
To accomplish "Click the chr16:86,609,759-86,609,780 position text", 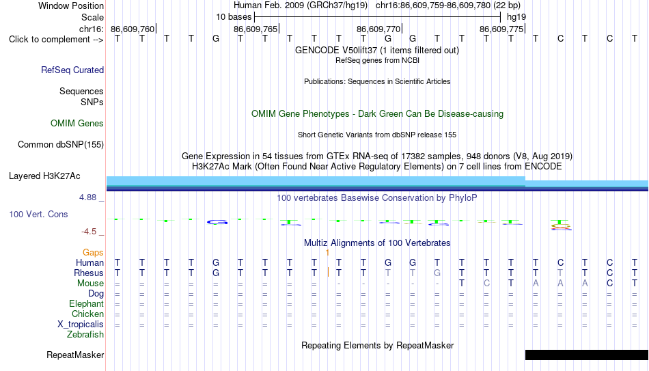I will pos(448,5).
